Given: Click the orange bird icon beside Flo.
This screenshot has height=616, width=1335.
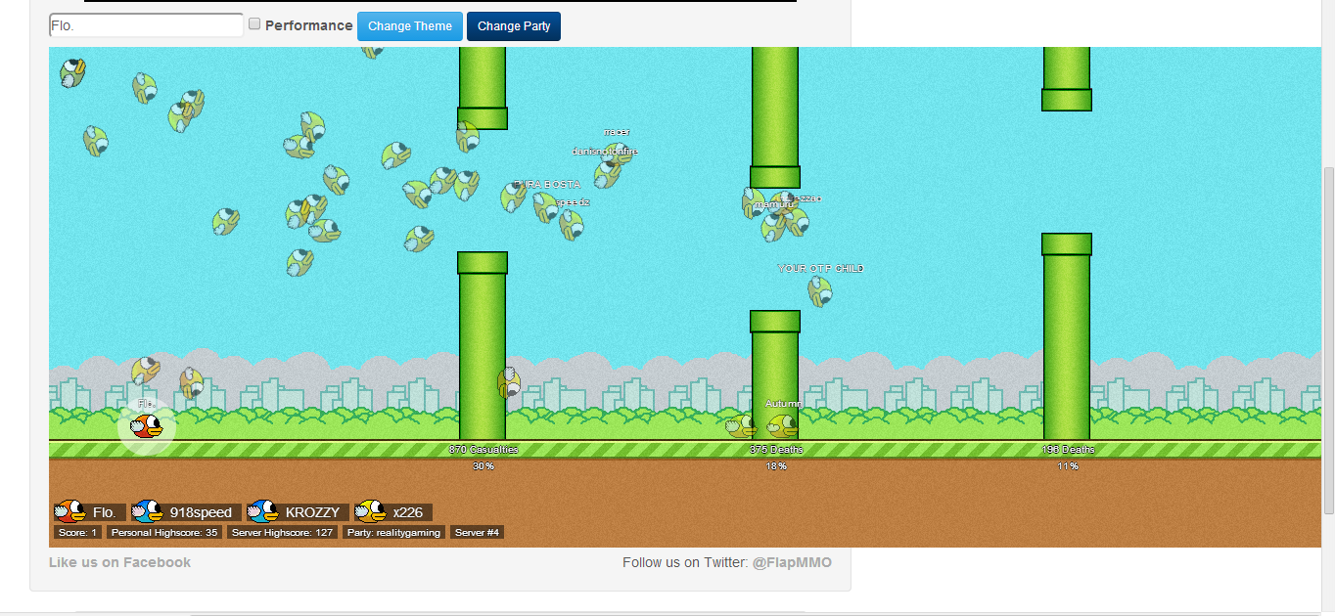Looking at the screenshot, I should [x=69, y=511].
